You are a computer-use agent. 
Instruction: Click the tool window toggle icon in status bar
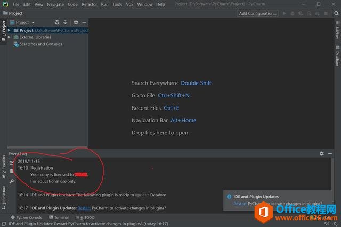4,224
